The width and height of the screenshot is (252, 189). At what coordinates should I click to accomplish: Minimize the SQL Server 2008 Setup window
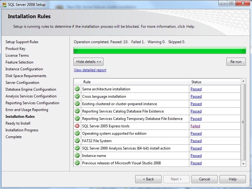click(223, 3)
